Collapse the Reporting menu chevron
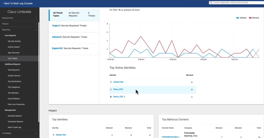Image resolution: width=264 pixels, height=138 pixels. [36, 30]
